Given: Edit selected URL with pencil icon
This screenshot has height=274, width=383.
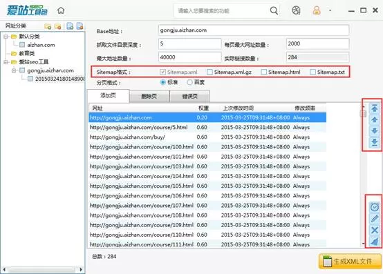Looking at the screenshot, I should click(375, 219).
